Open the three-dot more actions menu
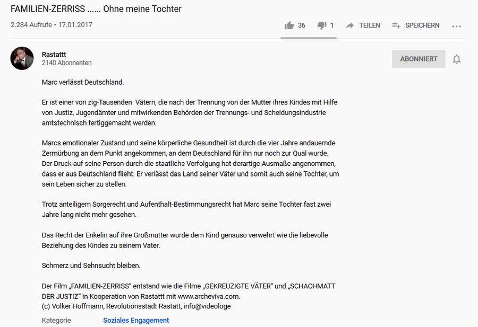Screen dimensions: 478x327 tap(456, 26)
